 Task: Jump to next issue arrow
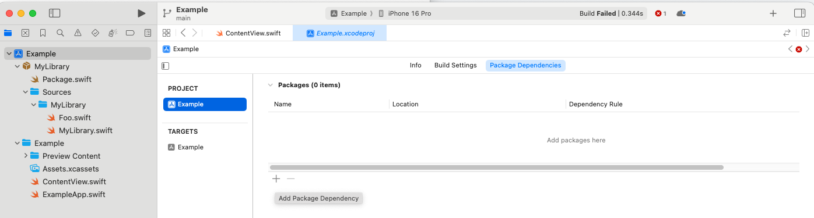tap(808, 49)
